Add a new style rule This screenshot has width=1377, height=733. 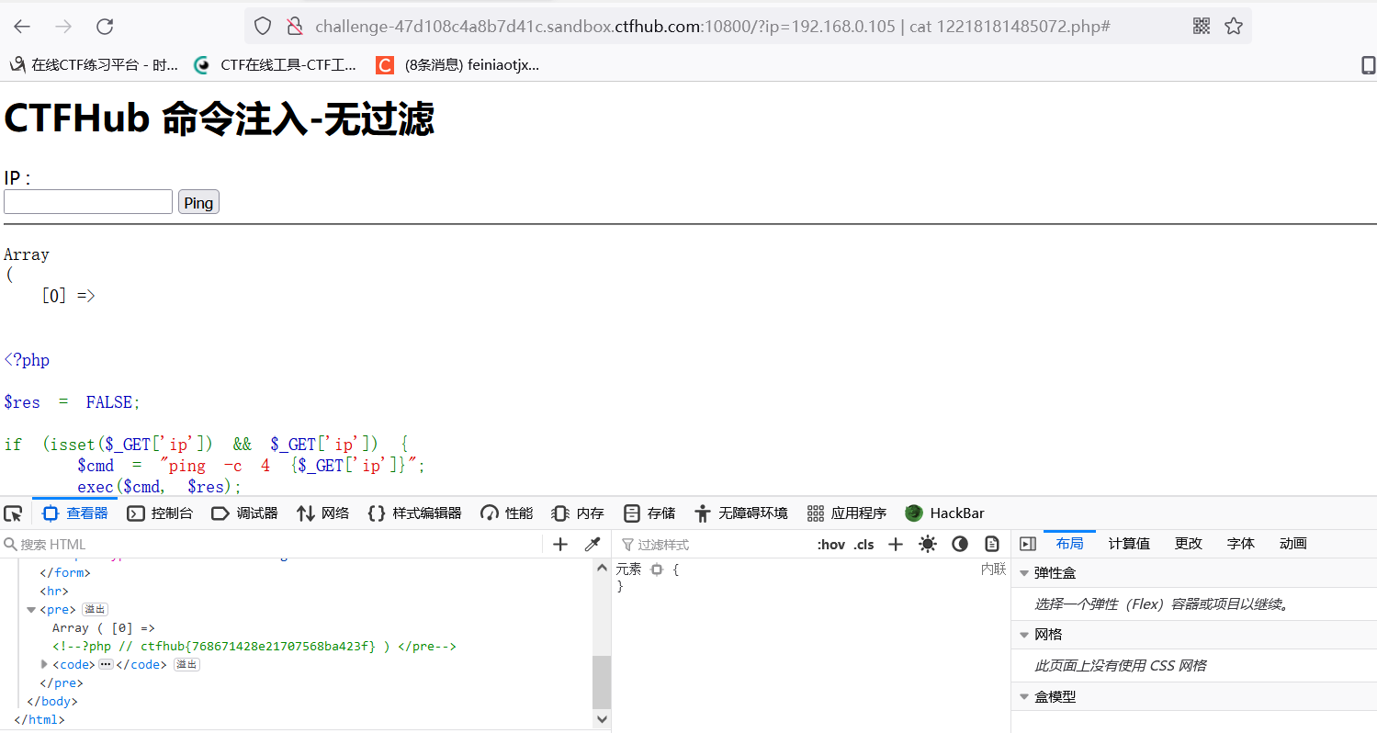(x=896, y=545)
